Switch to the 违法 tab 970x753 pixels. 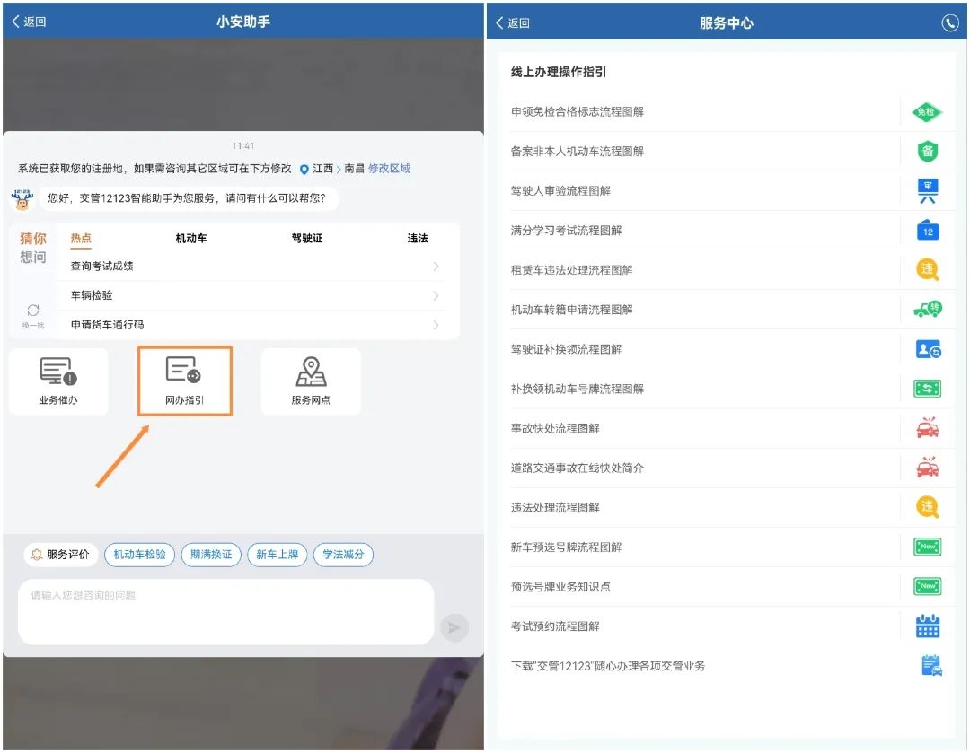coord(418,239)
